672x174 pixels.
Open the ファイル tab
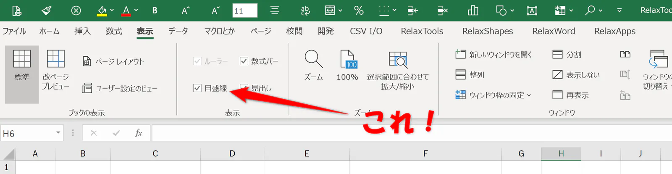click(14, 31)
